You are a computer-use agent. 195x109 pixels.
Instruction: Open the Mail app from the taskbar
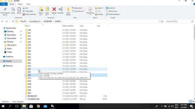pos(45,106)
